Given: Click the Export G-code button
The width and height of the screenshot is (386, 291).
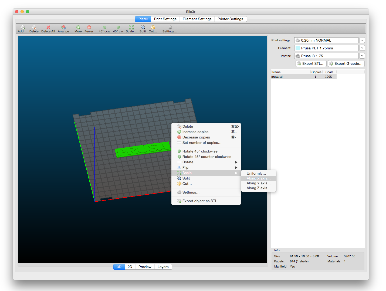Looking at the screenshot, I should [346, 63].
